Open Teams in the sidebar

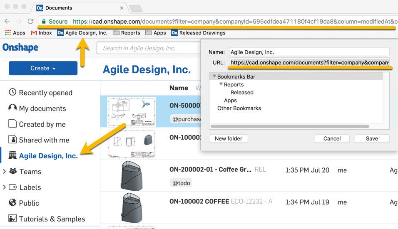click(x=25, y=172)
